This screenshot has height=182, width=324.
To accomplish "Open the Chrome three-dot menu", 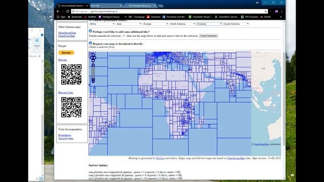I will pyautogui.click(x=281, y=11).
